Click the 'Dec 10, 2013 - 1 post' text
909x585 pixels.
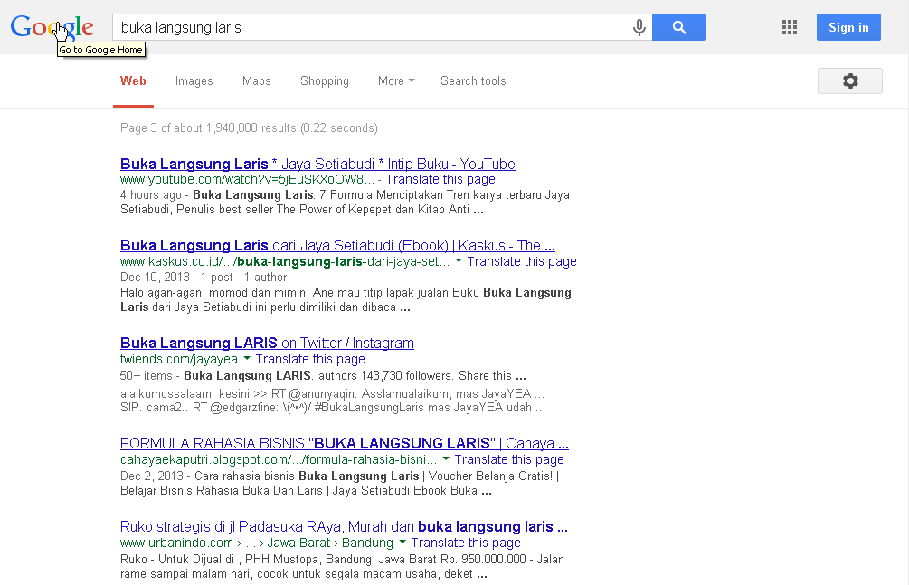tap(204, 278)
